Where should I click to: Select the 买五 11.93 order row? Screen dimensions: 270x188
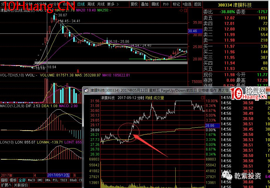point(236,69)
